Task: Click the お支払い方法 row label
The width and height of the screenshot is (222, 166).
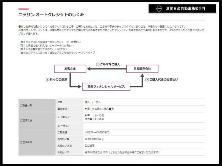Action: coord(65,146)
